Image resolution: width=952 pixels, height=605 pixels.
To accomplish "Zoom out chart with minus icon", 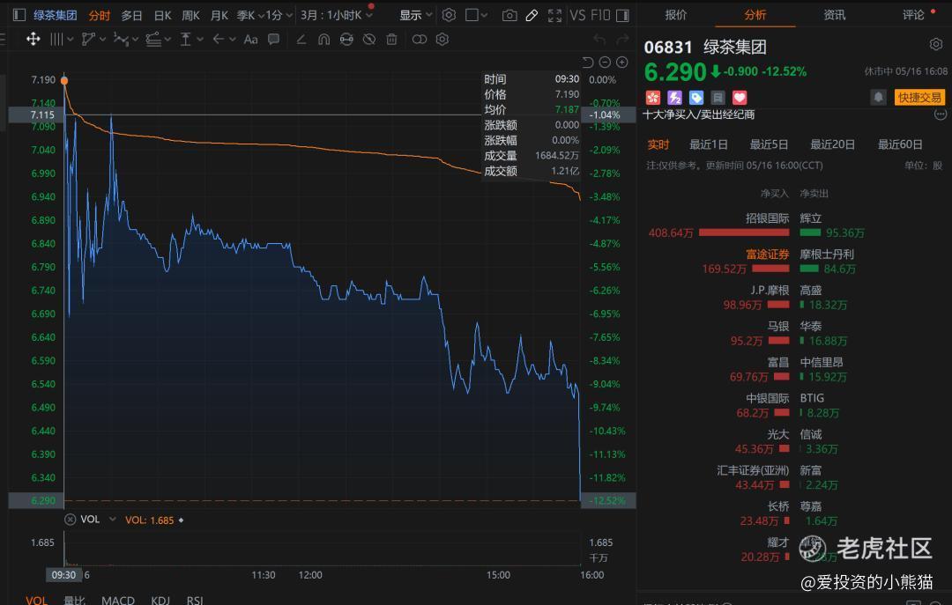I will click(x=605, y=62).
